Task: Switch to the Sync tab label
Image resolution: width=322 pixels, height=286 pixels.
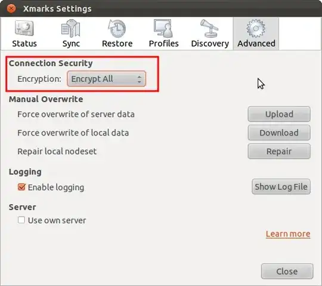Action: tap(71, 44)
